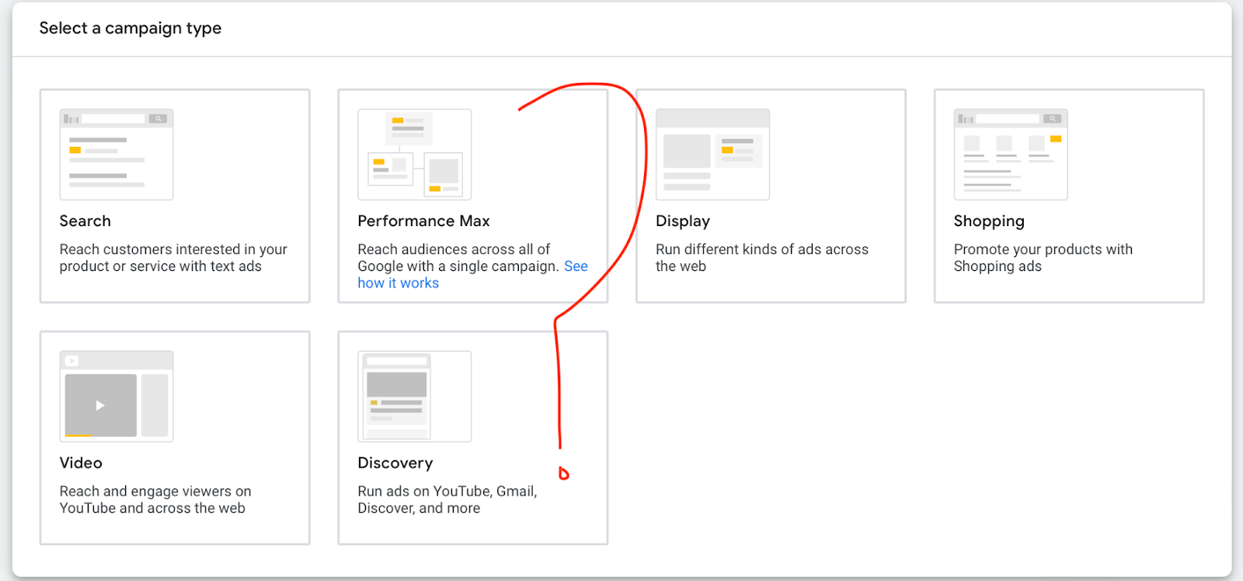This screenshot has height=581, width=1243.
Task: Click 'Promote your products with Shopping ads' text
Action: (x=1043, y=258)
